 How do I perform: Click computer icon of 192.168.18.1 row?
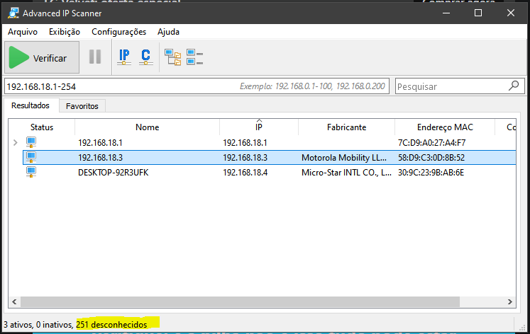31,142
